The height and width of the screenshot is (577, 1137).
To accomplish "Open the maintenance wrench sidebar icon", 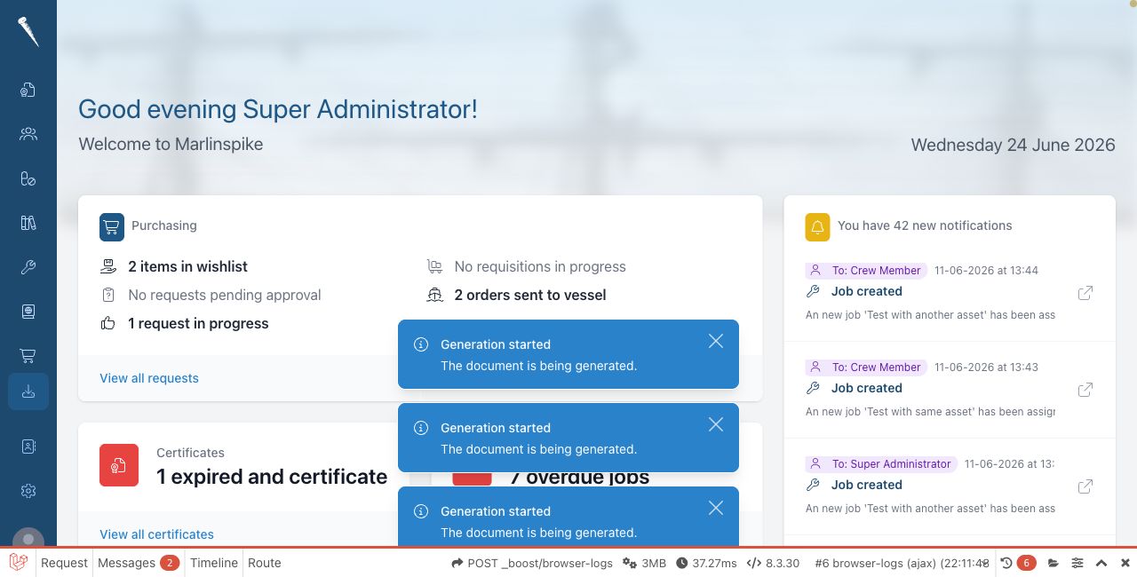I will click(x=28, y=267).
